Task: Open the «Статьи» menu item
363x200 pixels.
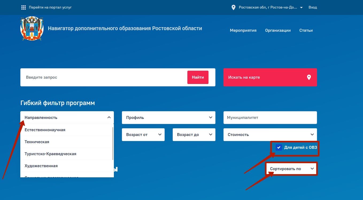Action: [x=306, y=30]
